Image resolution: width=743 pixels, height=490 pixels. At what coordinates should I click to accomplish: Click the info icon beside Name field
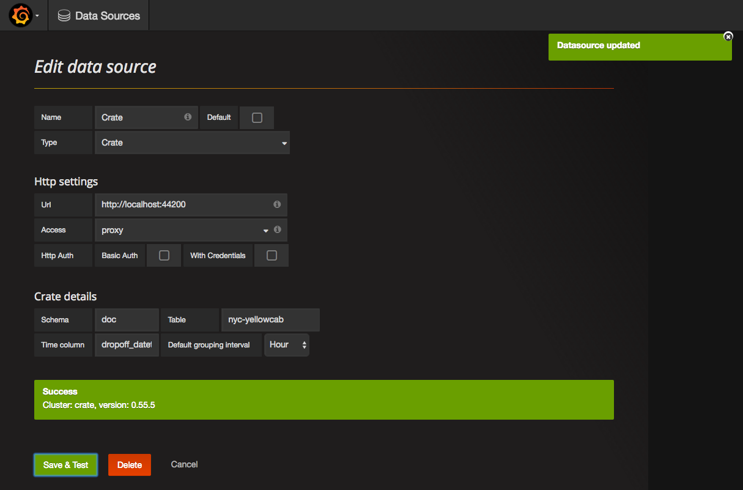pos(188,117)
